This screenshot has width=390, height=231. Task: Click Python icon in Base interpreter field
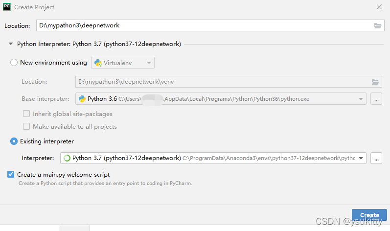click(82, 99)
